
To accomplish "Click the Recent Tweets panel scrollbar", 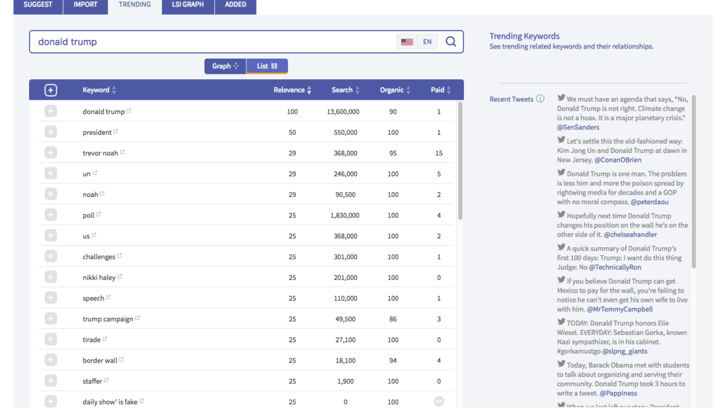I will point(693,181).
